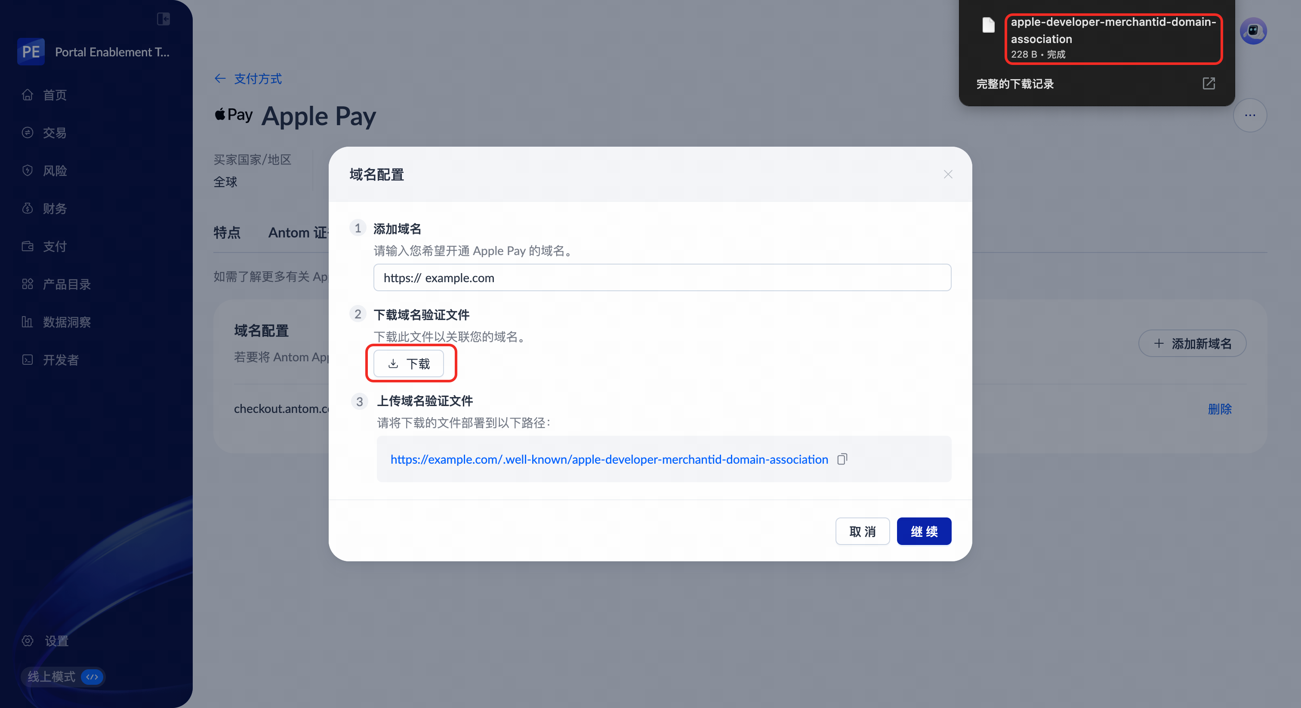Open the downloaded apple-developer-merchantid-domain-association file
Image resolution: width=1301 pixels, height=708 pixels.
click(x=1113, y=39)
